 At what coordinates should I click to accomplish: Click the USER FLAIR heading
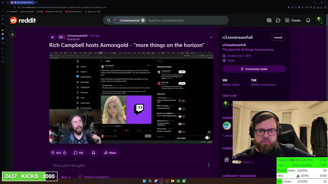point(229,96)
